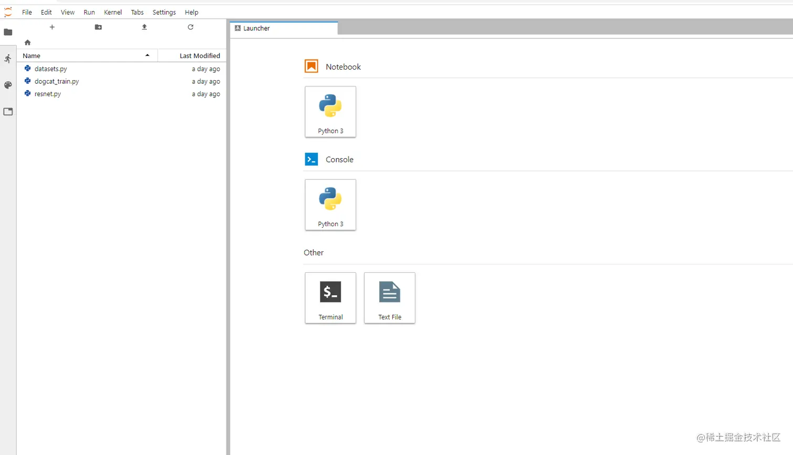Open the Run menu
This screenshot has width=793, height=455.
[89, 12]
